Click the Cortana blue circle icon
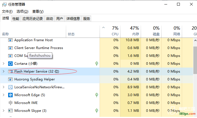 (10, 64)
